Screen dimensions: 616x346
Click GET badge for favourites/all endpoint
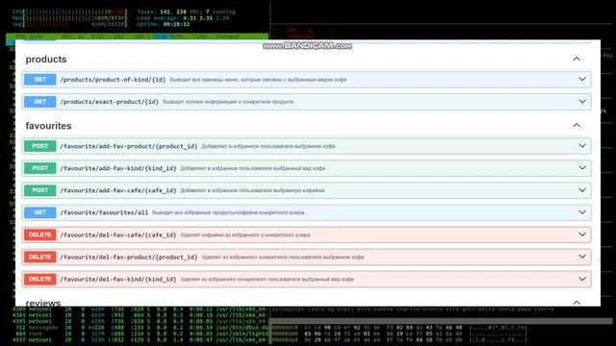[x=40, y=212]
